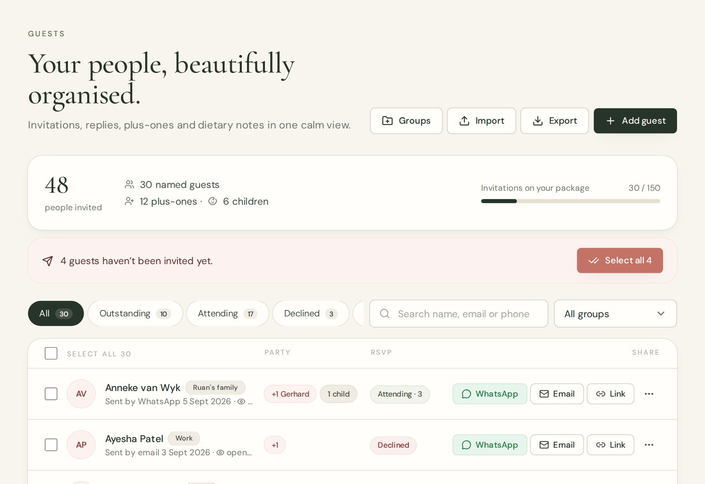Focus the search name, email or phone field
The height and width of the screenshot is (484, 705).
pyautogui.click(x=458, y=314)
